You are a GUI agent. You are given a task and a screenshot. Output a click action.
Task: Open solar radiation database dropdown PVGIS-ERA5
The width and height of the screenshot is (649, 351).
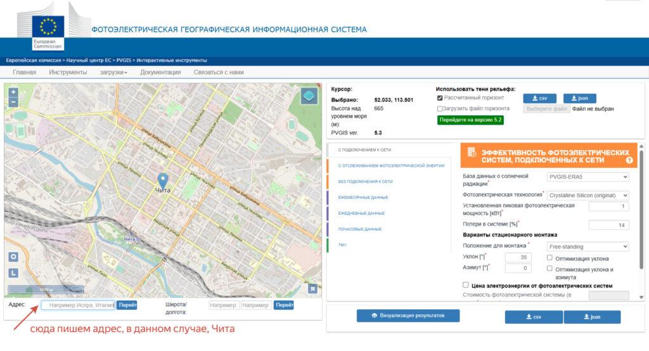(588, 177)
